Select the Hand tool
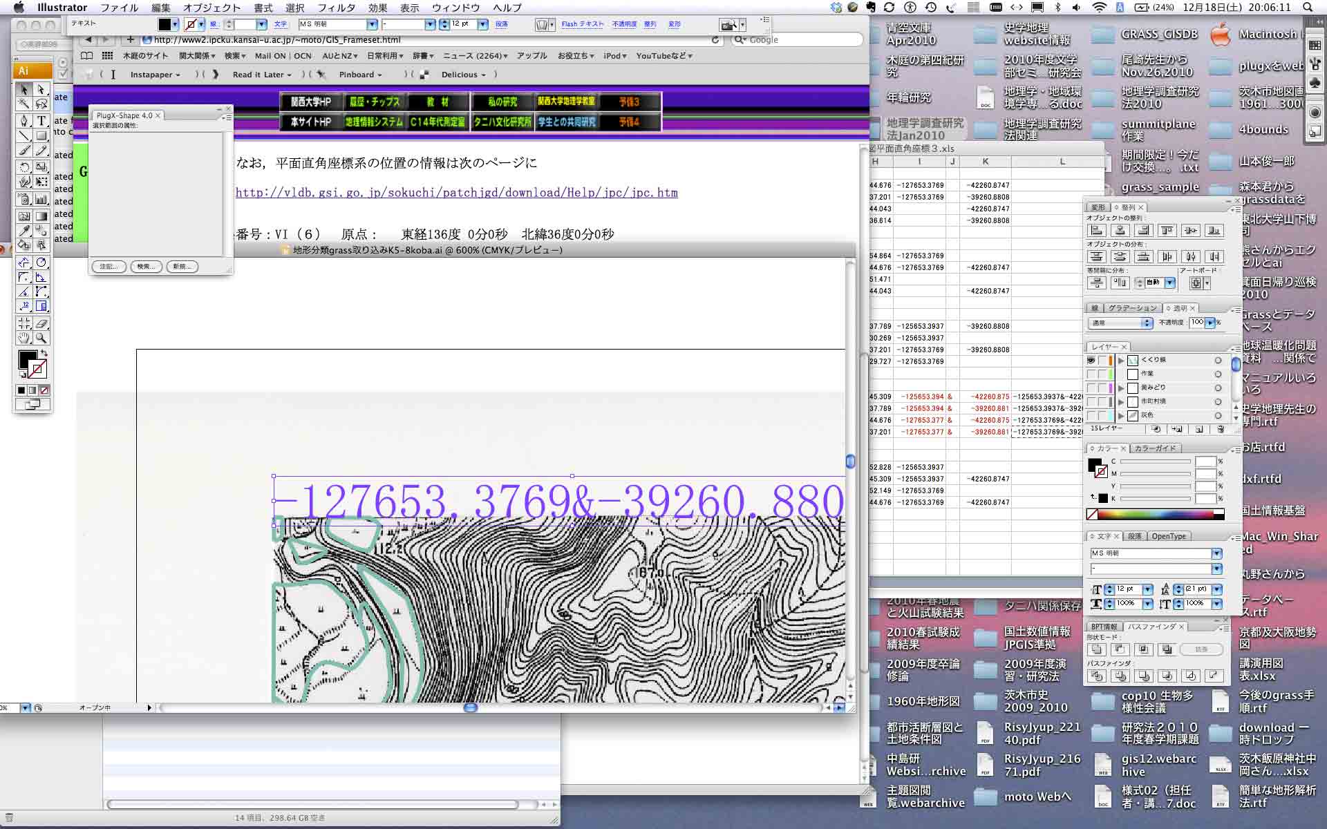 click(x=24, y=338)
